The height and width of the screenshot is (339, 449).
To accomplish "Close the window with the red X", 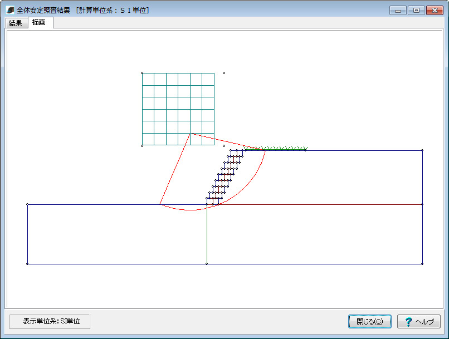I will coord(435,11).
